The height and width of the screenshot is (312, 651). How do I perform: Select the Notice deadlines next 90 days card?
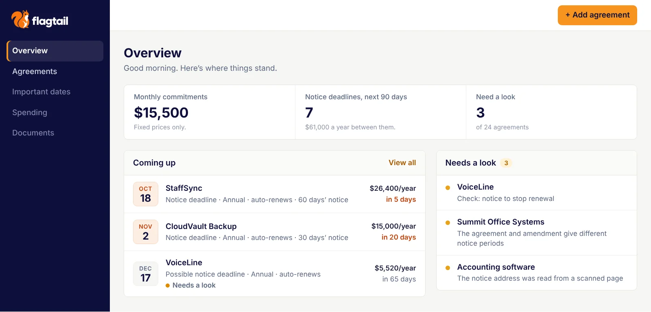click(x=380, y=112)
